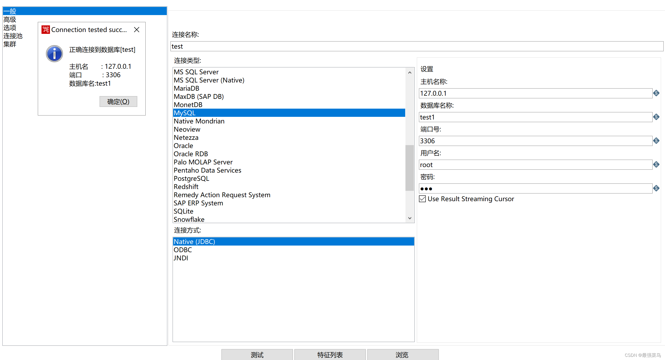Select ODBC access method

click(293, 250)
